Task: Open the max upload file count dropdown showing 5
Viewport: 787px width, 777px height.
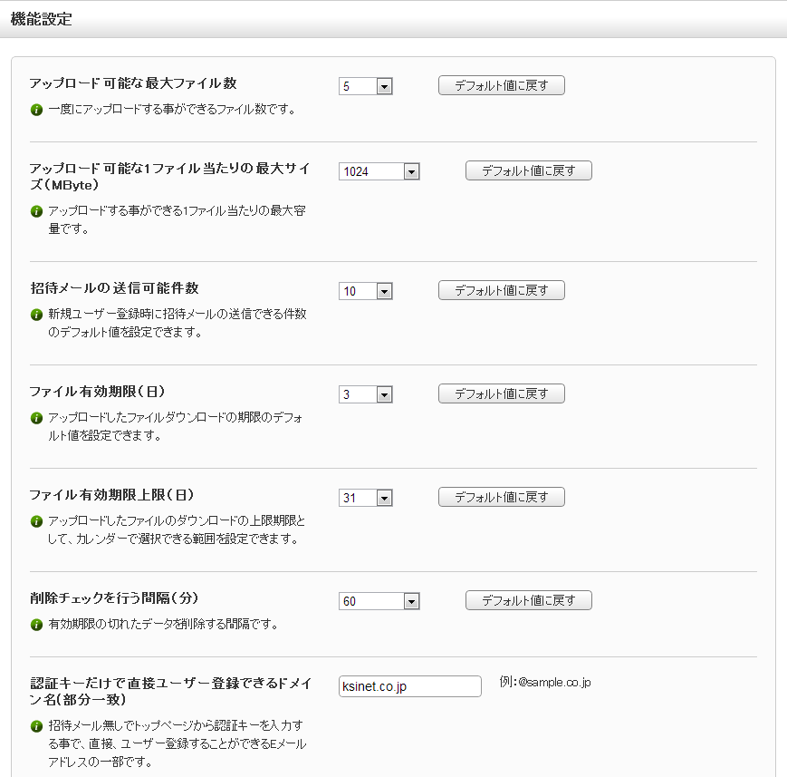Action: [x=365, y=86]
